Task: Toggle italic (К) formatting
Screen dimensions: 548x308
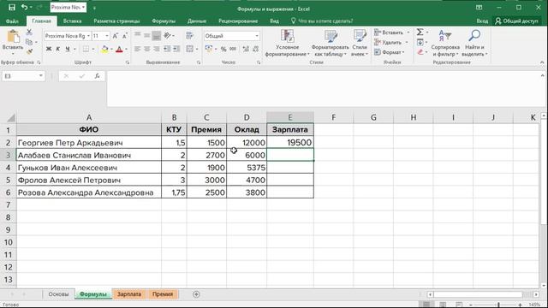Action: (x=58, y=49)
